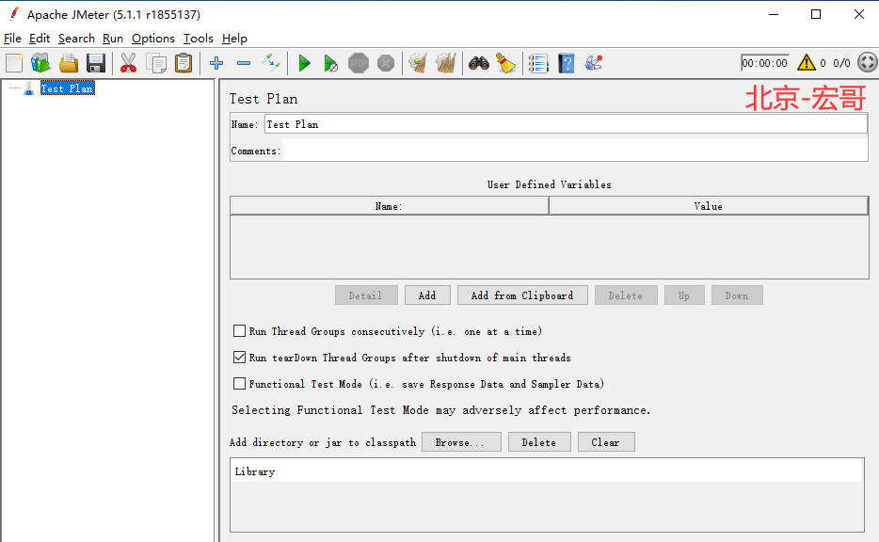Select Test Plan node in tree
879x542 pixels.
tap(67, 88)
